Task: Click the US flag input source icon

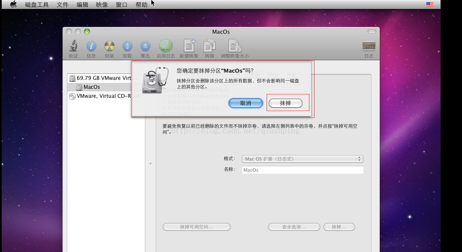Action: (430, 4)
